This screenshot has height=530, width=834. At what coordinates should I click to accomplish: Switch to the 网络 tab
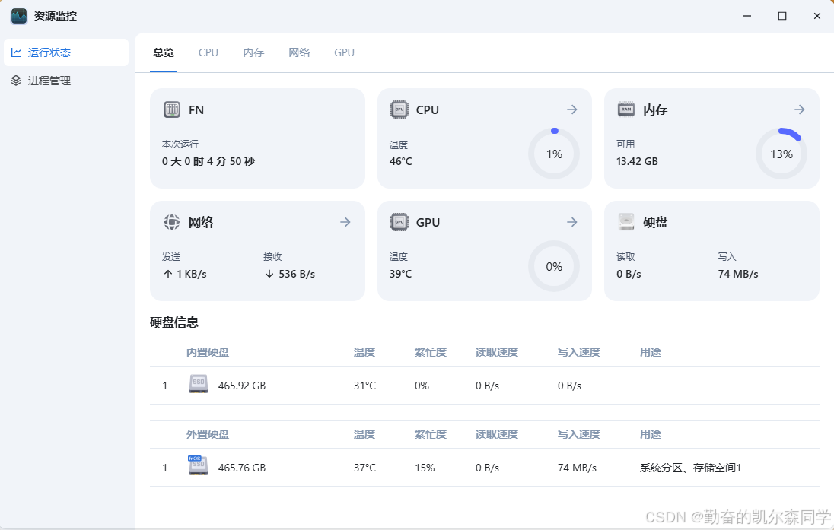click(299, 52)
